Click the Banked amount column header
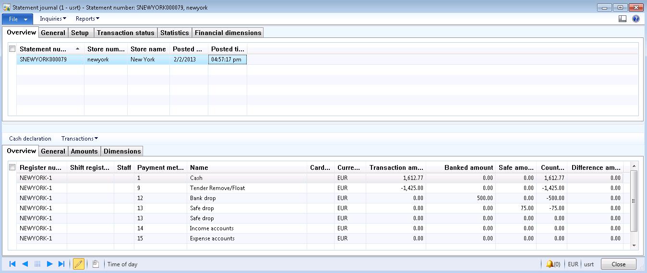This screenshot has width=647, height=273. (x=461, y=167)
